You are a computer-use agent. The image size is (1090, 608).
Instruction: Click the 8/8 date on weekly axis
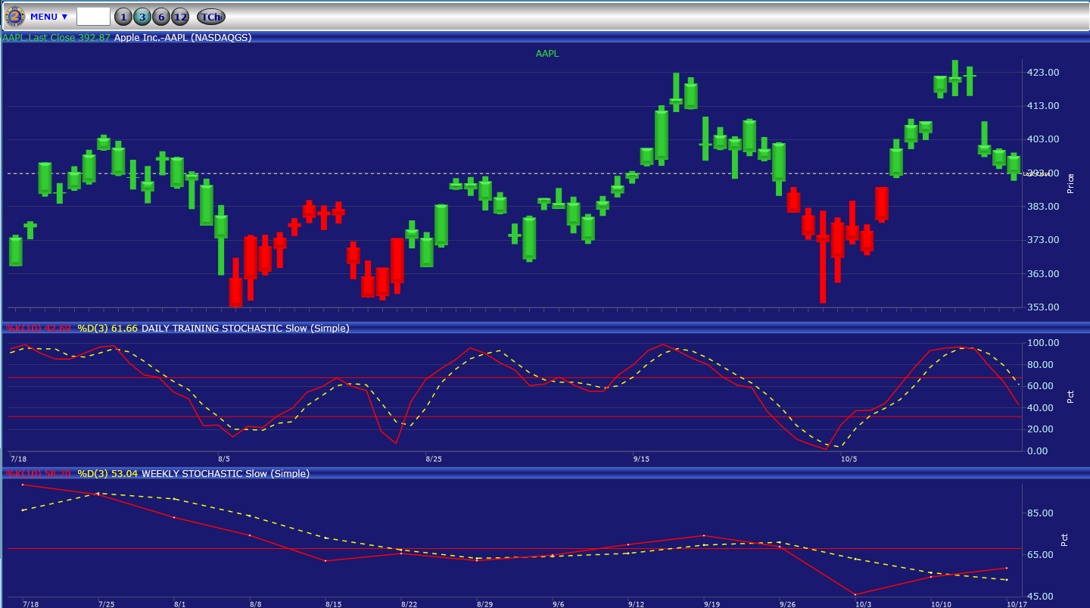256,603
